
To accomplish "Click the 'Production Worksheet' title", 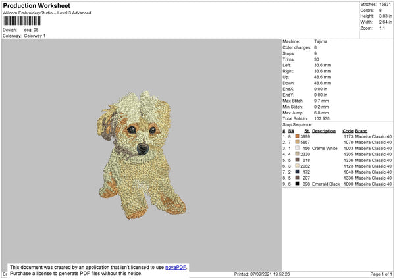I will 36,5.
